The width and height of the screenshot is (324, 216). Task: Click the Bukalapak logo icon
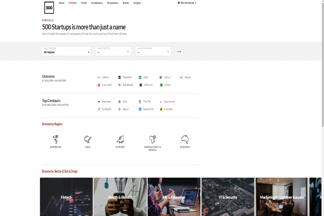pyautogui.click(x=120, y=85)
